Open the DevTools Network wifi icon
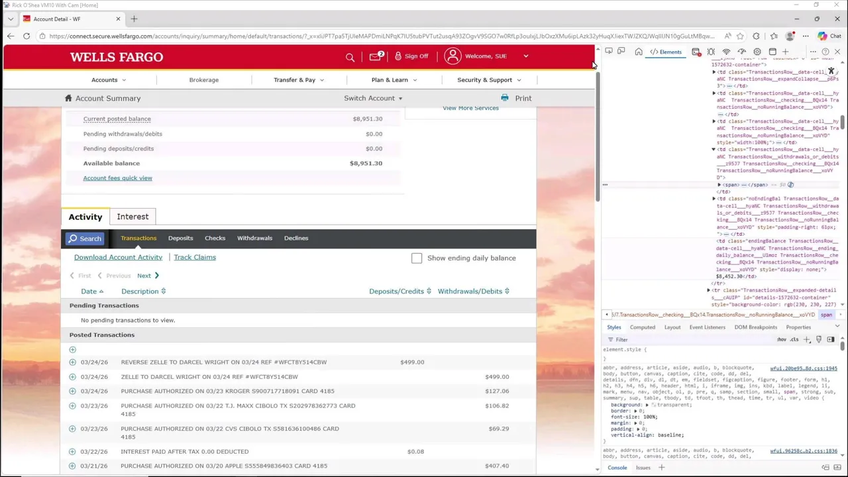The image size is (848, 477). (726, 52)
